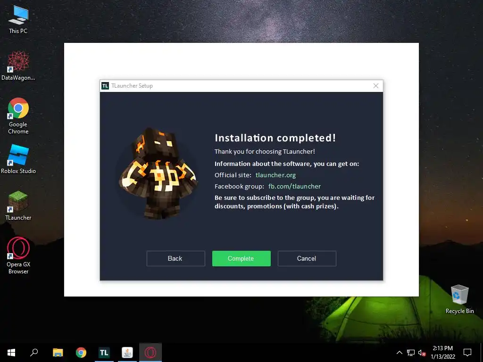Screen dimensions: 483x362
Task: Switch to Java taskbar item
Action: tap(127, 353)
